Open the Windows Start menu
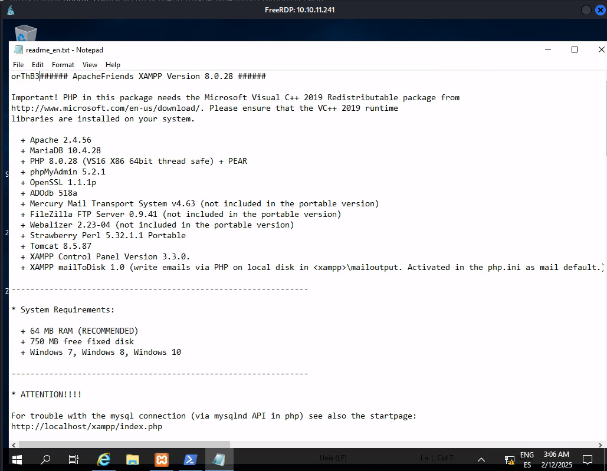The image size is (607, 471). pos(16,459)
